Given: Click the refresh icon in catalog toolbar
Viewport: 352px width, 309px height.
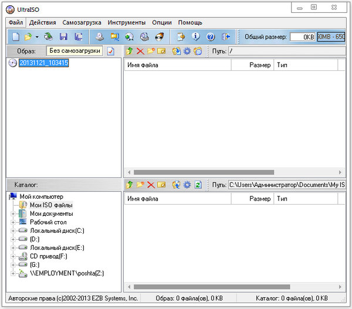Looking at the screenshot, I should [x=198, y=185].
